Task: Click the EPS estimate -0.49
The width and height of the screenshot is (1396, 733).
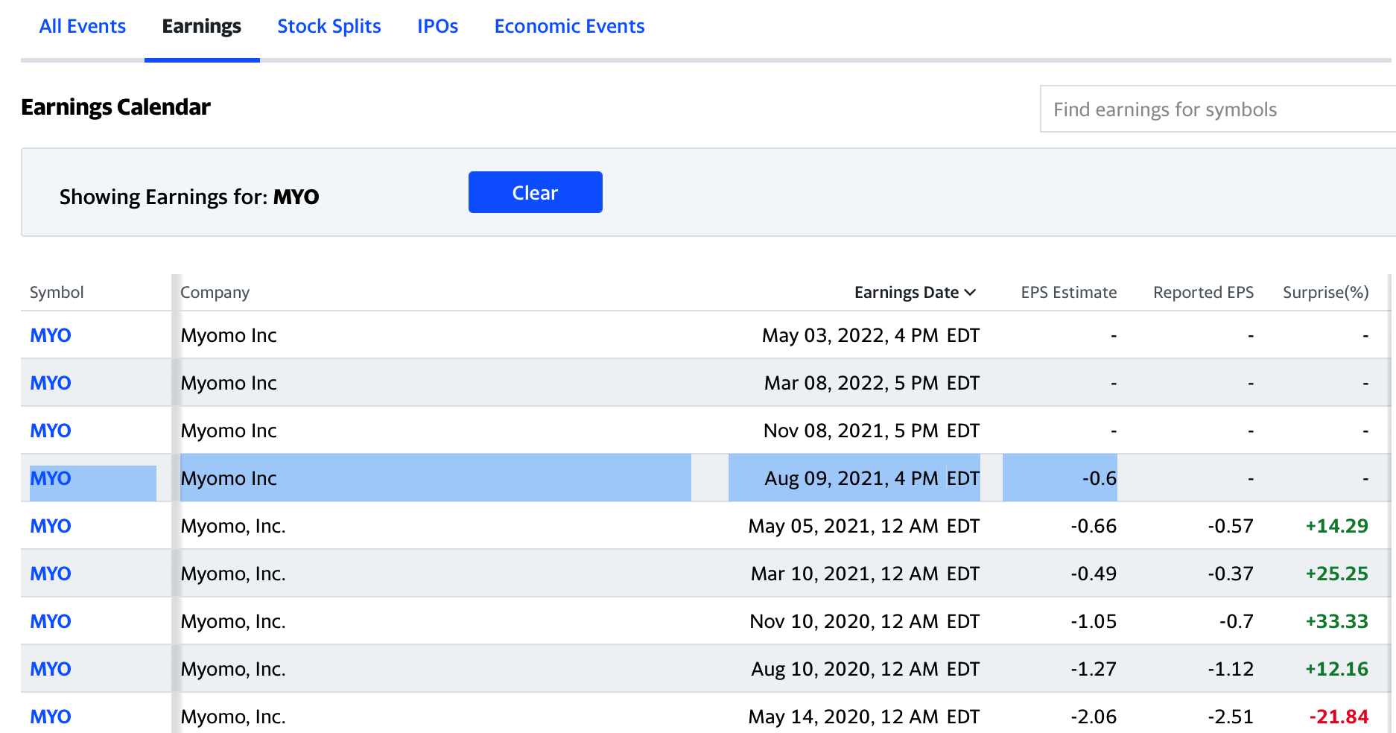Action: tap(1094, 574)
